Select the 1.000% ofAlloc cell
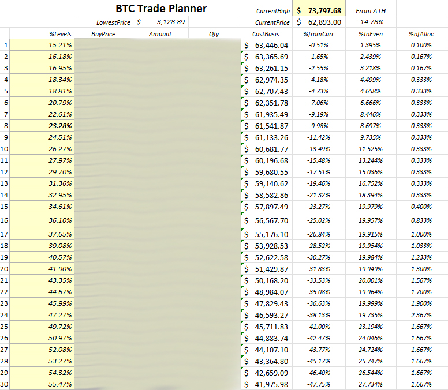 coord(421,234)
